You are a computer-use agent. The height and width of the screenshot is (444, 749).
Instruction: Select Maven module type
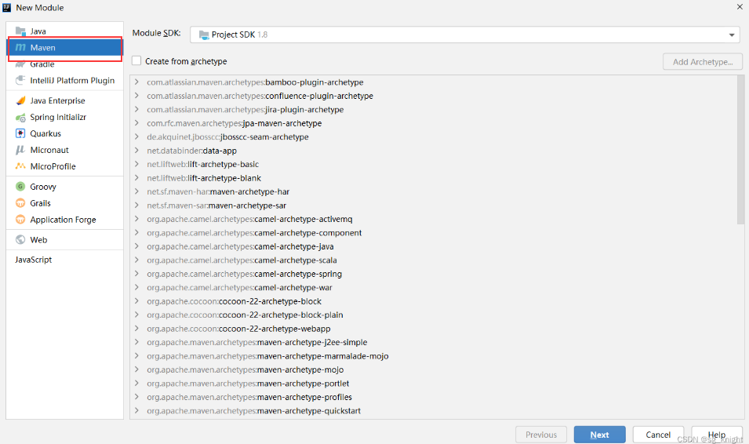[64, 47]
